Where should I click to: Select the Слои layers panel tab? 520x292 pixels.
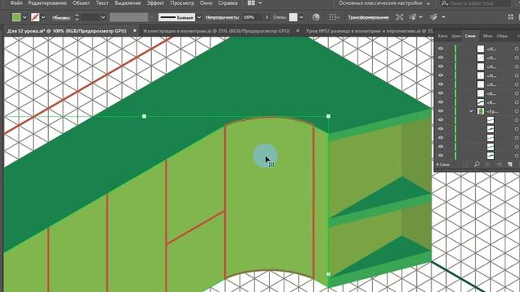click(x=470, y=36)
